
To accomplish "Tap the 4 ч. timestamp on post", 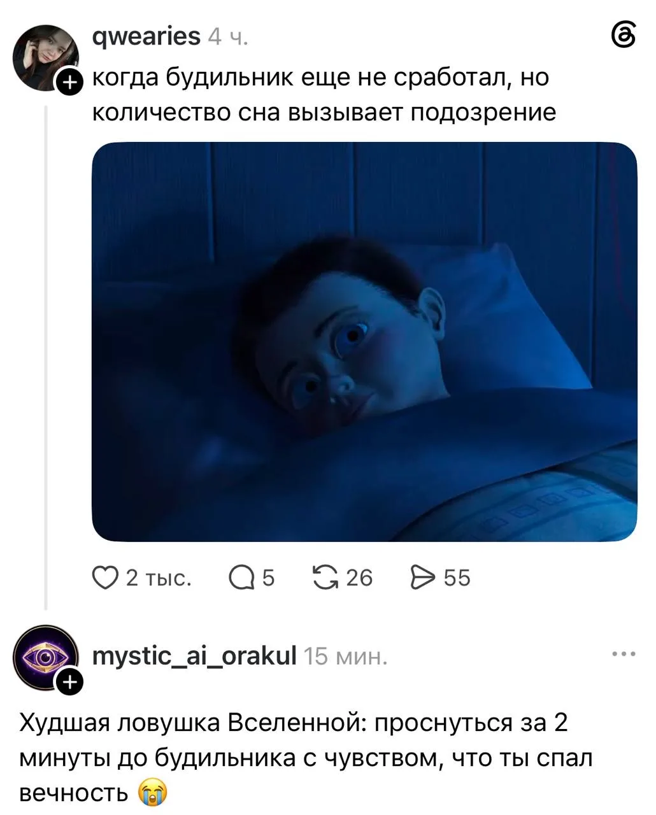I will point(227,38).
